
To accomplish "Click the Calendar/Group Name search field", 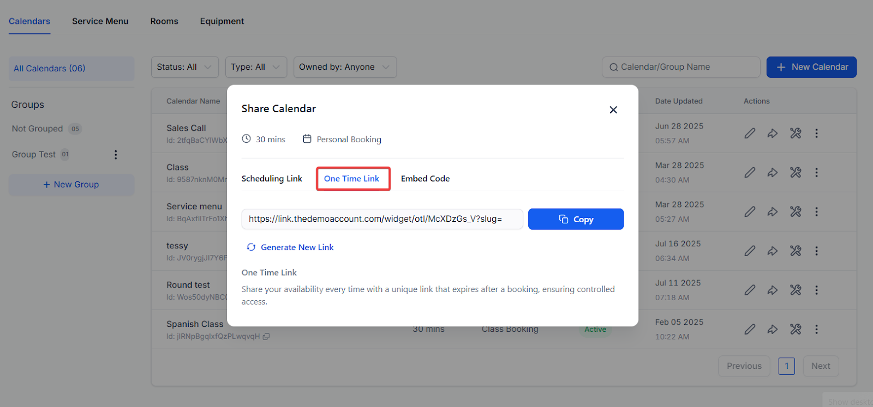I will [681, 67].
